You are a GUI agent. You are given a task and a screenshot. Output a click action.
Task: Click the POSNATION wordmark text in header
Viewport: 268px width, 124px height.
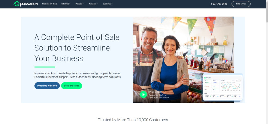point(29,4)
